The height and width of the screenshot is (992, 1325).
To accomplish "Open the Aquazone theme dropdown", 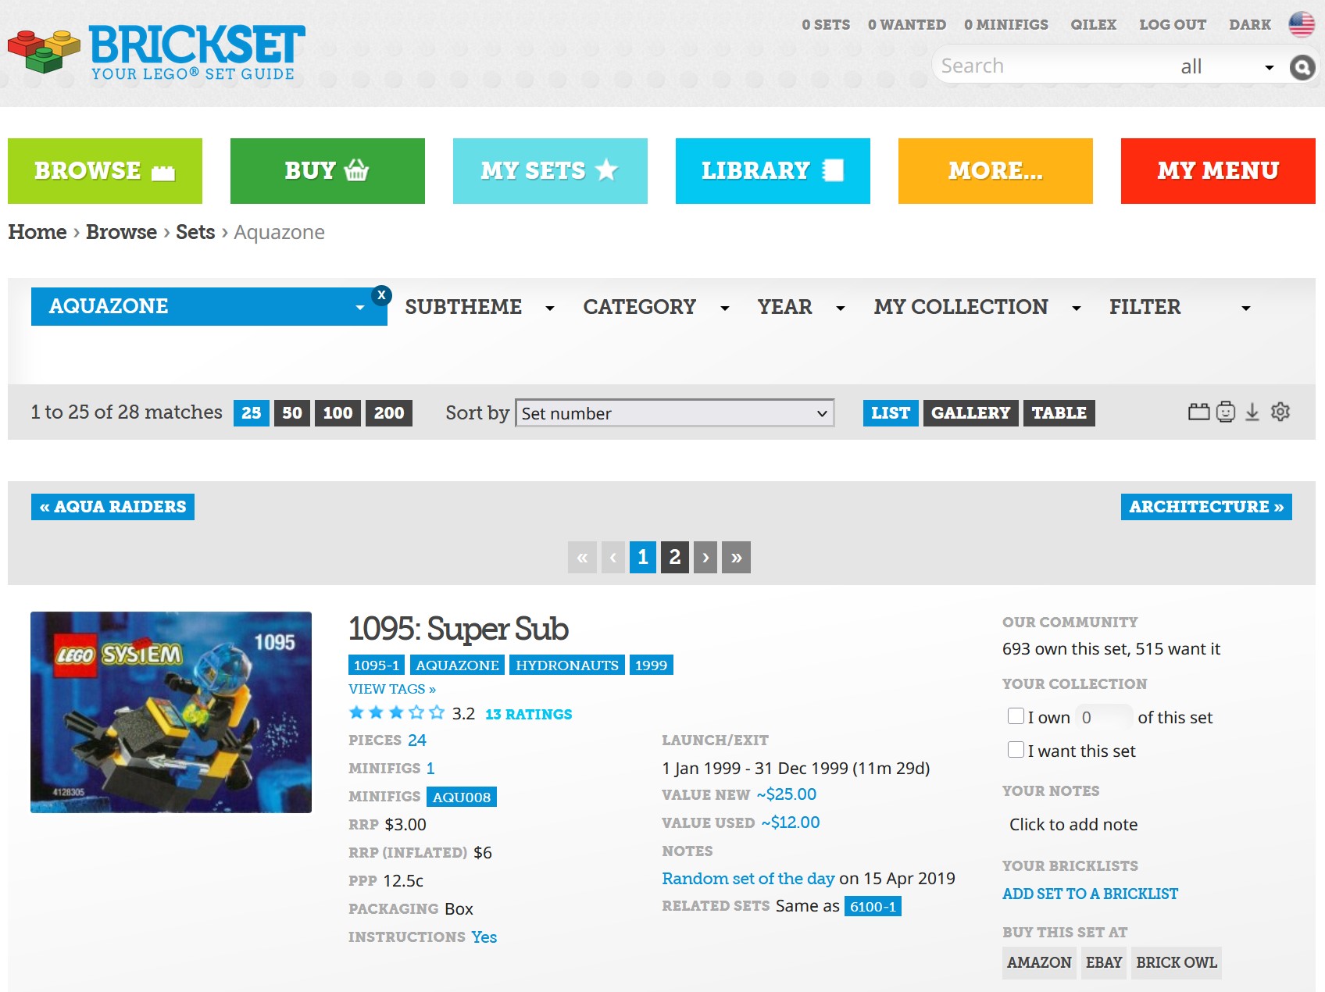I will coord(209,306).
